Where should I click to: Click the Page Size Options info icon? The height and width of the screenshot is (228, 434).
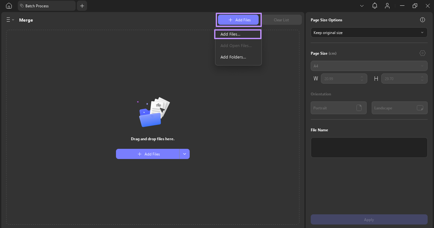[x=423, y=20]
